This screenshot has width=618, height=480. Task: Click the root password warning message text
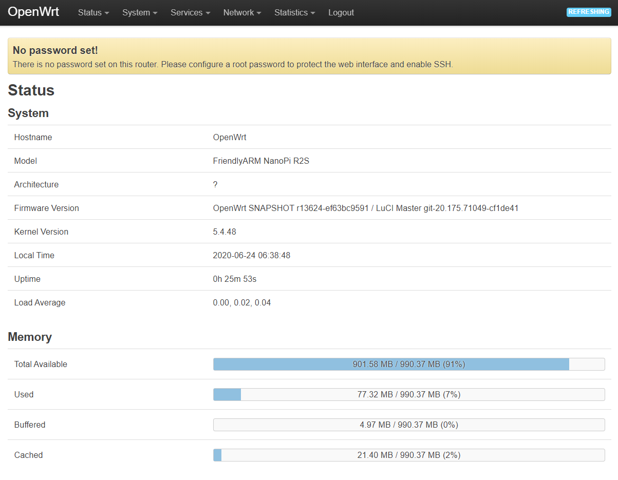[233, 65]
